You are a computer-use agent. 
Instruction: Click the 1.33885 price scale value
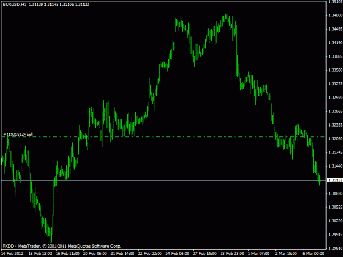(x=335, y=56)
